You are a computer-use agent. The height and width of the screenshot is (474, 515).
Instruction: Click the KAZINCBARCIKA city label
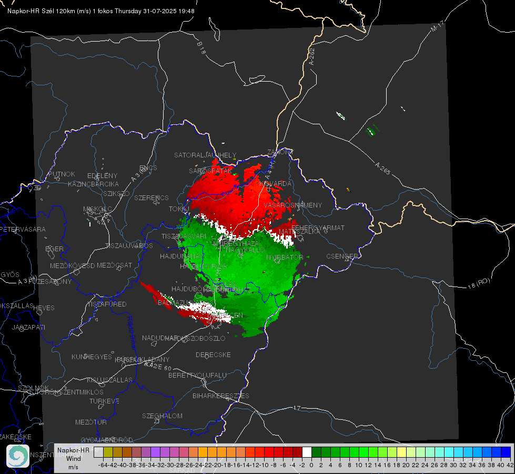point(93,184)
